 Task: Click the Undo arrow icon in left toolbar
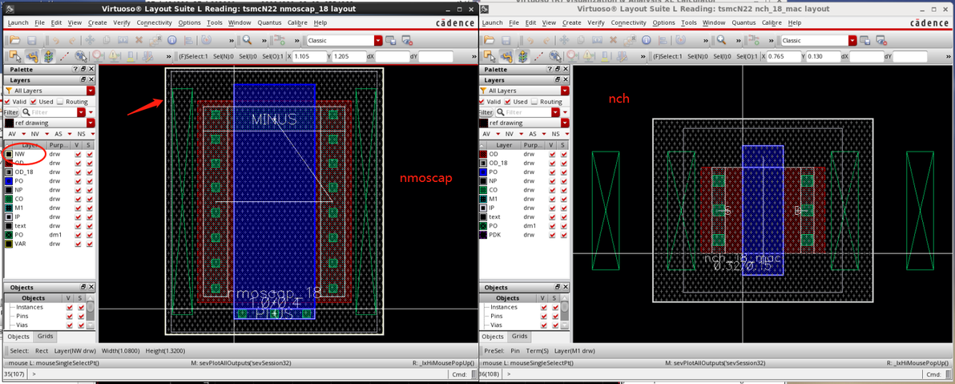[54, 40]
